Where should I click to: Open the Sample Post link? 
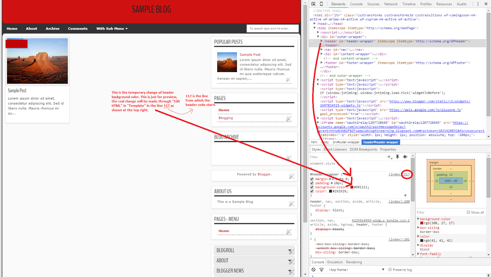tap(250, 54)
